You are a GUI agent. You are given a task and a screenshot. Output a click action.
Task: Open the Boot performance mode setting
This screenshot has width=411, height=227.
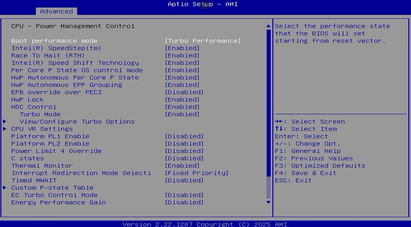tap(54, 41)
